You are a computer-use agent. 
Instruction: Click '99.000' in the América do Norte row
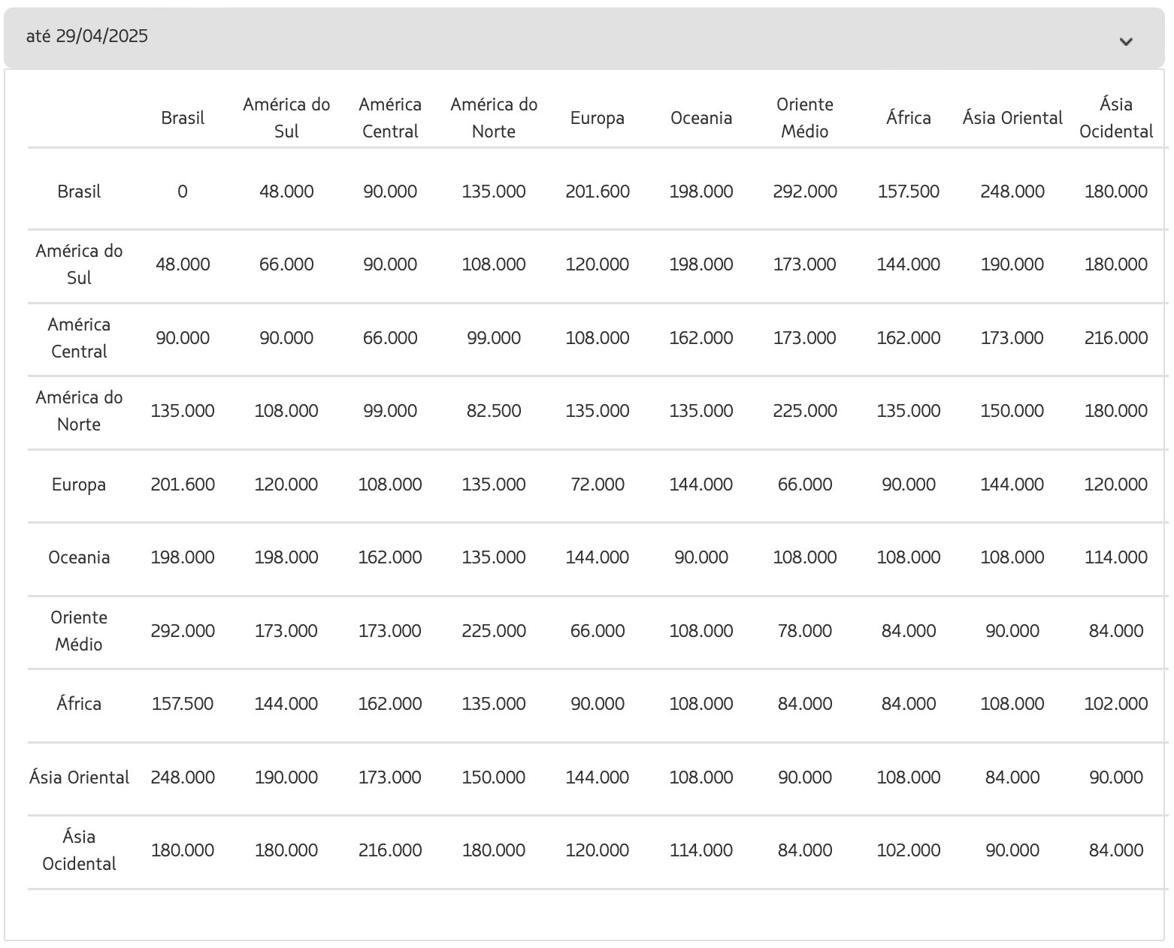(x=390, y=411)
